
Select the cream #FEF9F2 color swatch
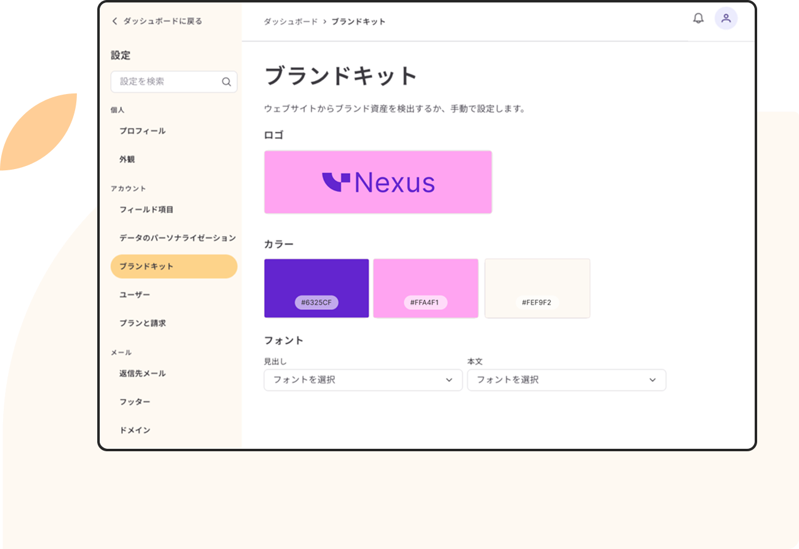point(537,288)
